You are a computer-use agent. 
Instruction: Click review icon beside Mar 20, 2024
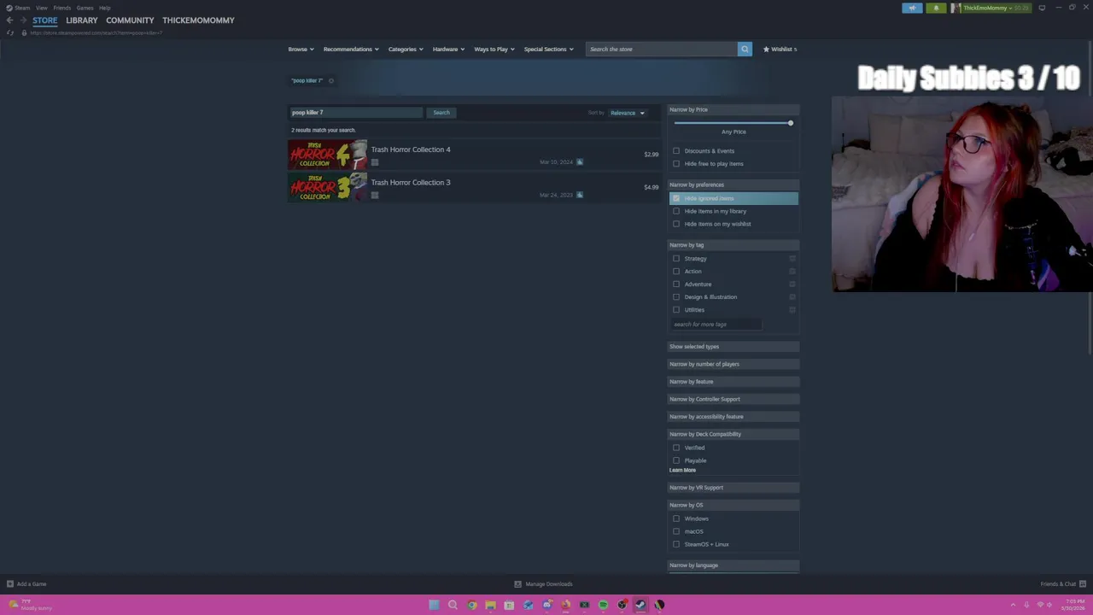pos(580,161)
